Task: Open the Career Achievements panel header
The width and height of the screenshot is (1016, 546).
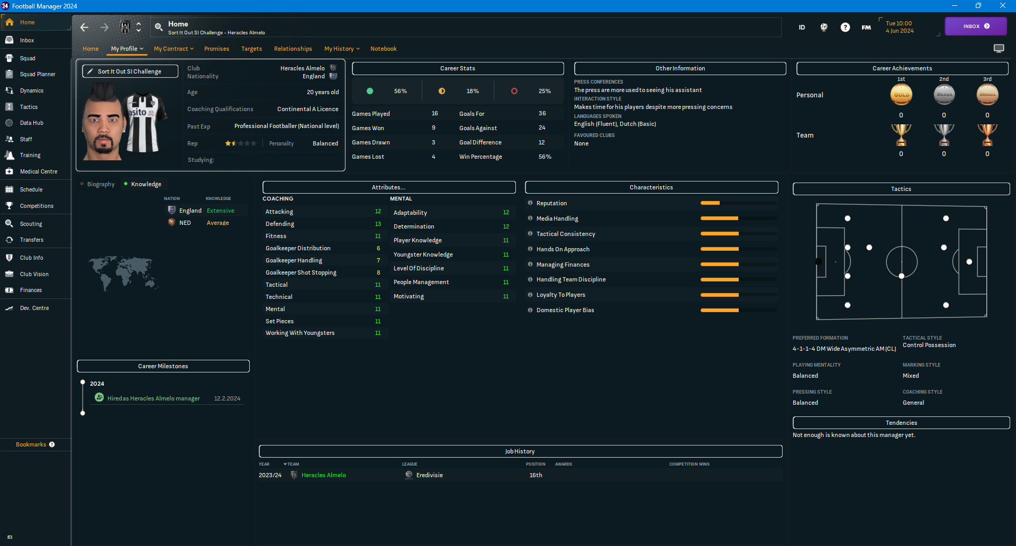Action: (x=902, y=68)
